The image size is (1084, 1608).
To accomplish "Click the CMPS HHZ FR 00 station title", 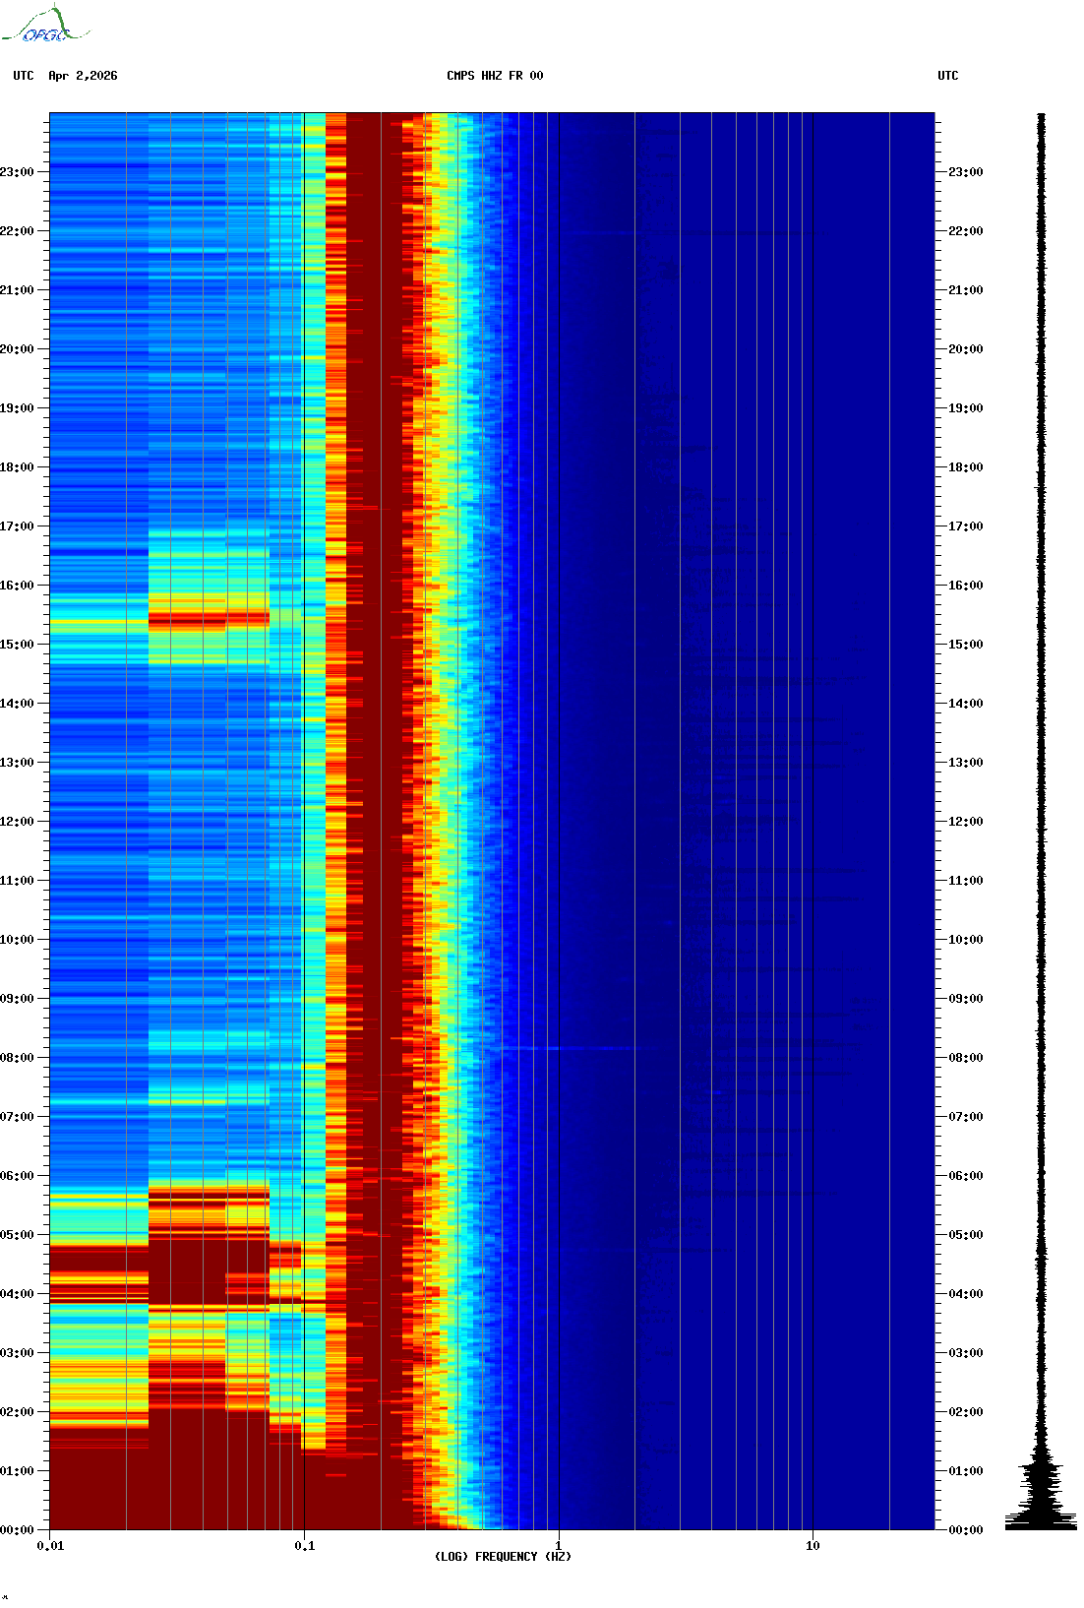I will click(x=495, y=76).
